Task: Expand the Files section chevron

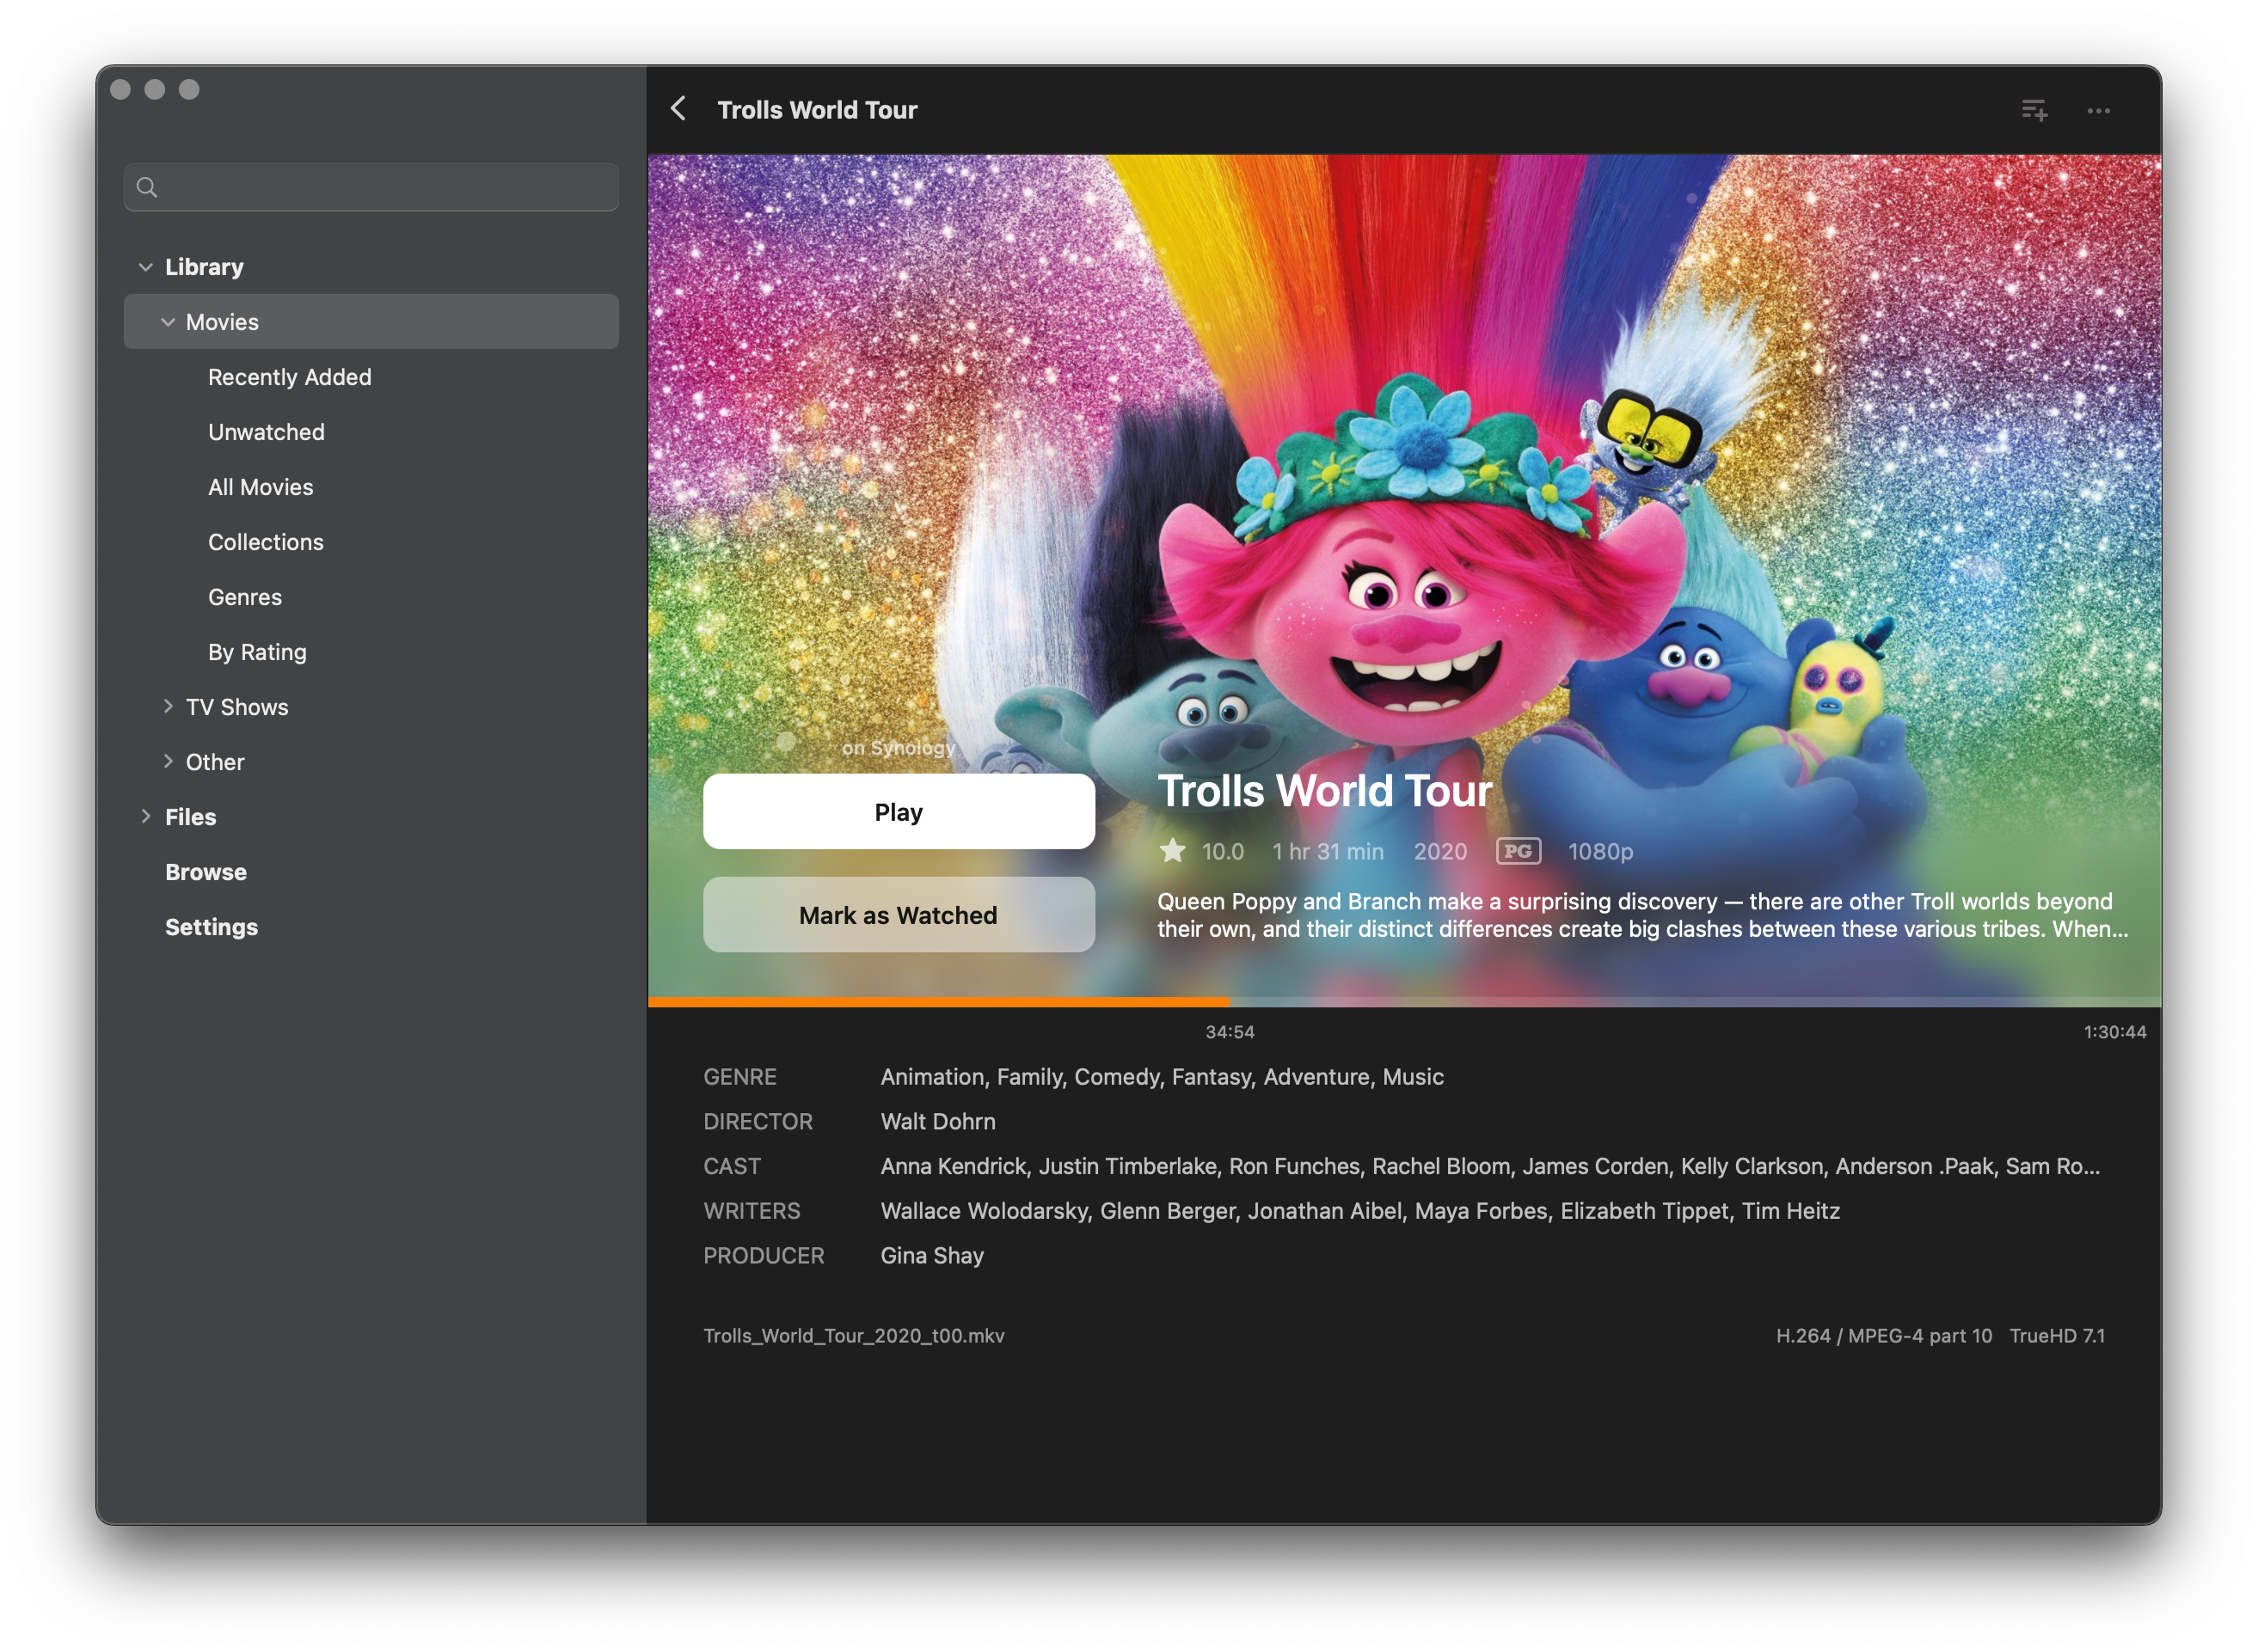Action: coord(146,816)
